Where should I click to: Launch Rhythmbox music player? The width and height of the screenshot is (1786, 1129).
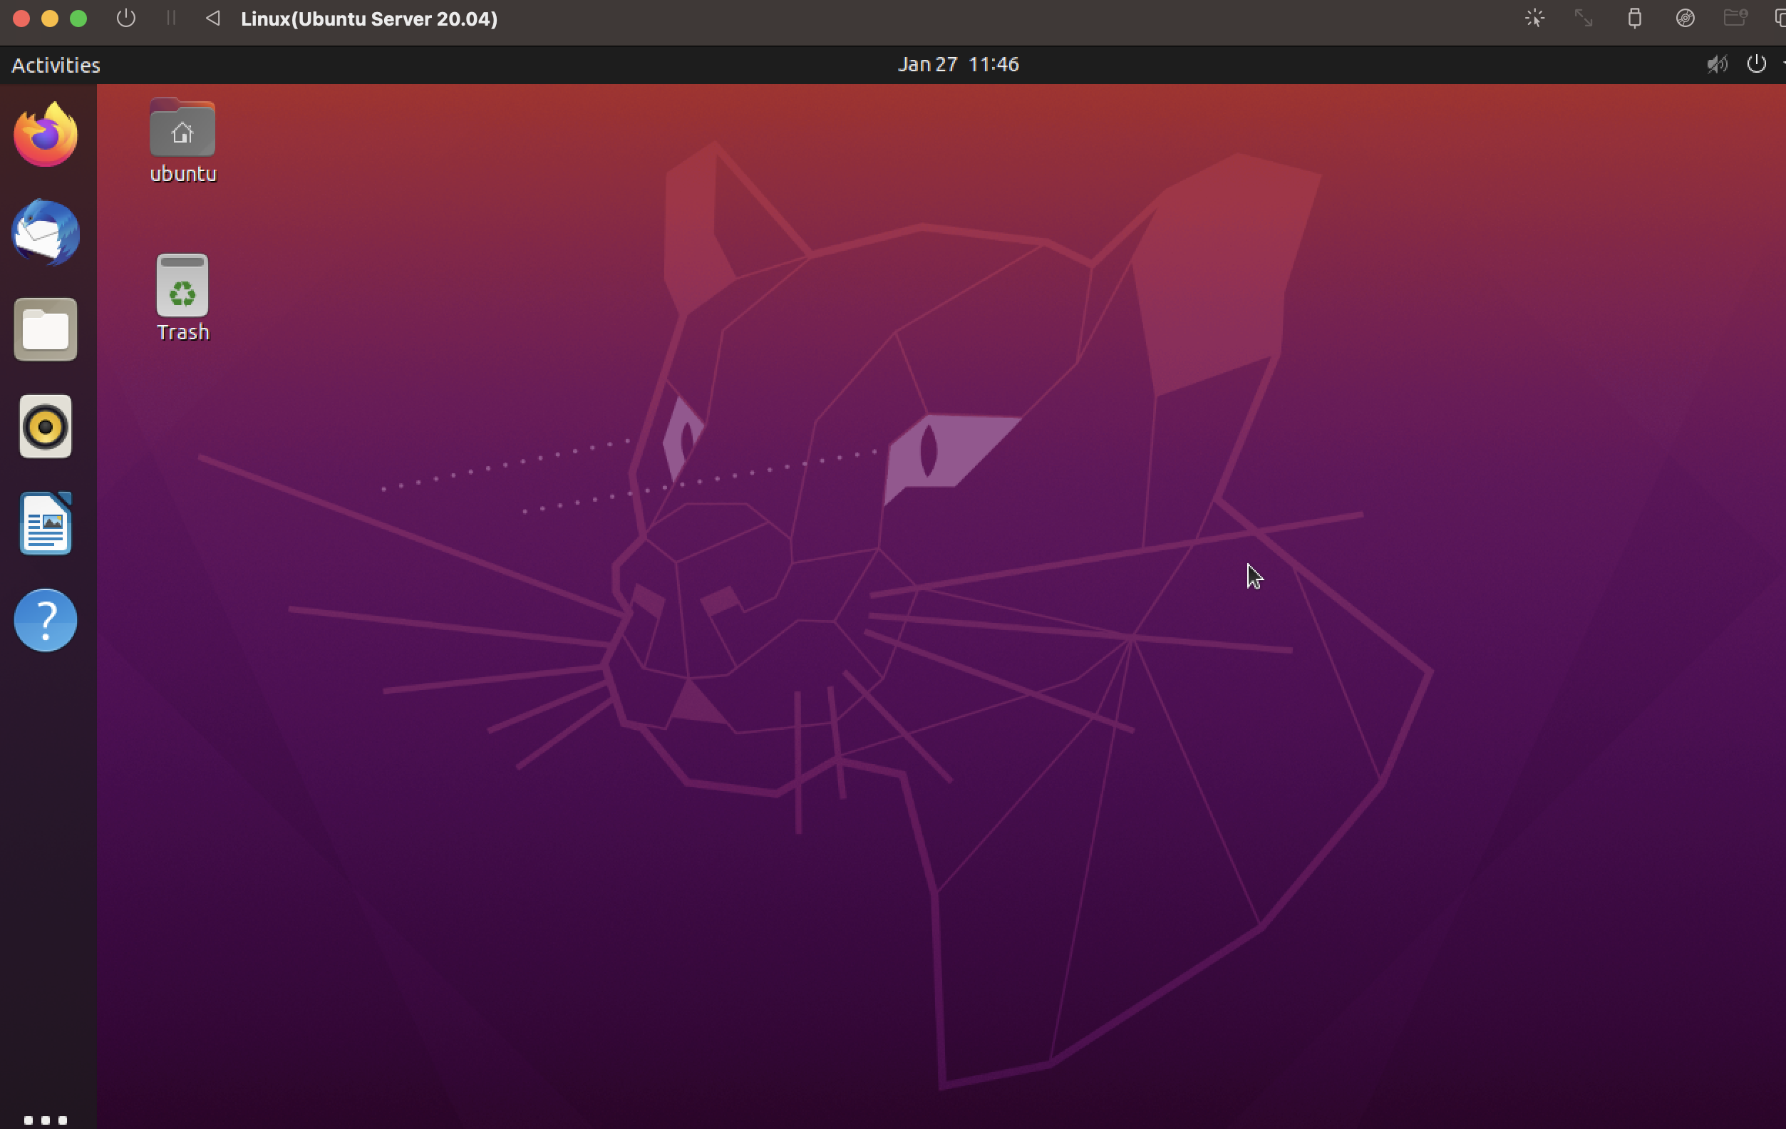(45, 426)
